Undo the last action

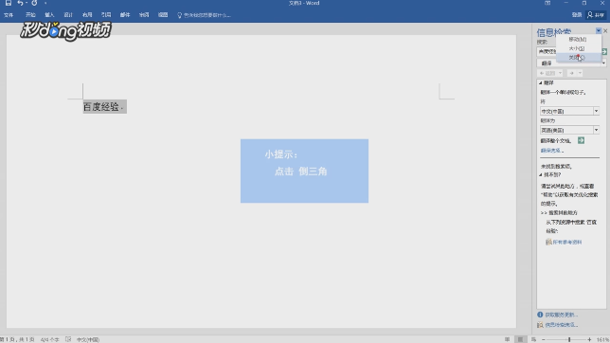pos(20,3)
